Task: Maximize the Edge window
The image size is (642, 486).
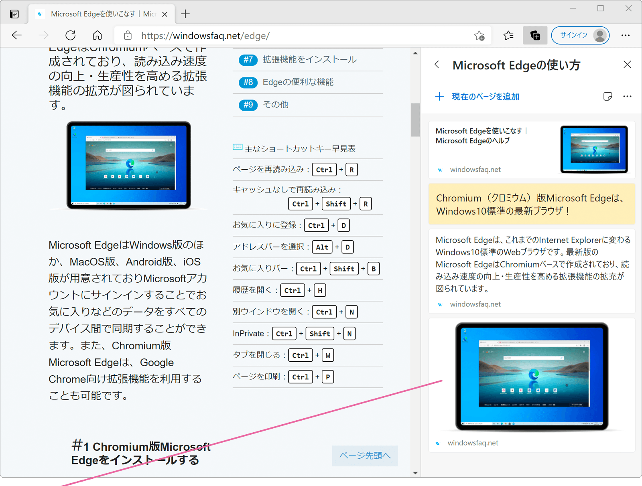Action: [600, 8]
